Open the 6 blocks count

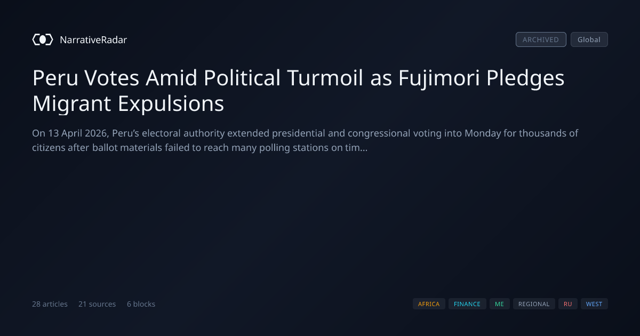pyautogui.click(x=141, y=304)
